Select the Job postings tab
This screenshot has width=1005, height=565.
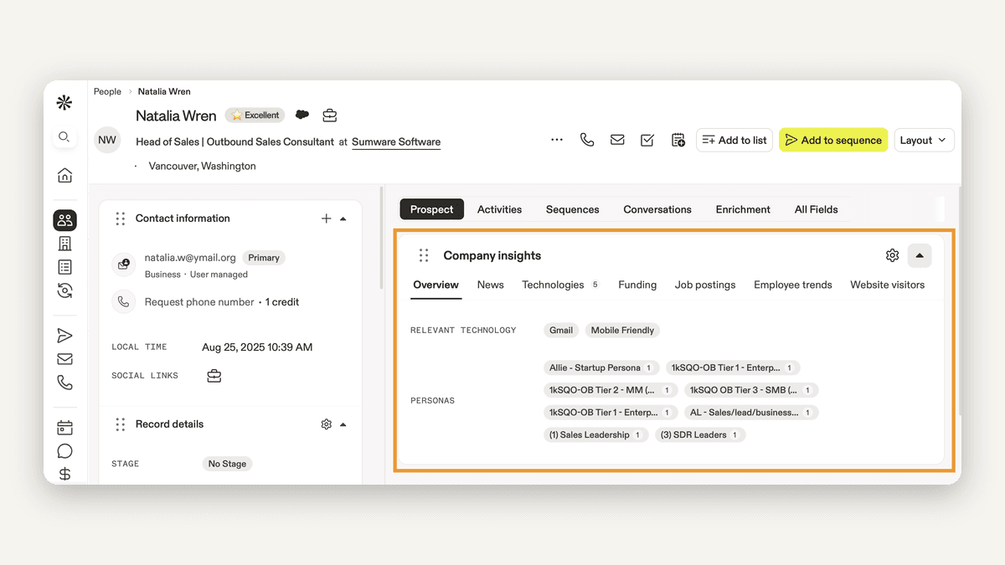point(705,285)
